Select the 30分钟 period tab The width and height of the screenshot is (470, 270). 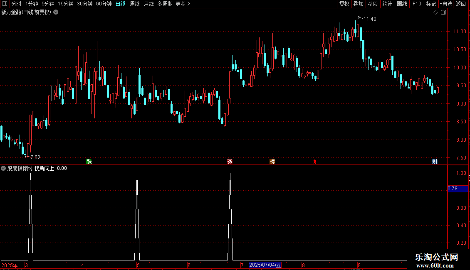(85, 4)
